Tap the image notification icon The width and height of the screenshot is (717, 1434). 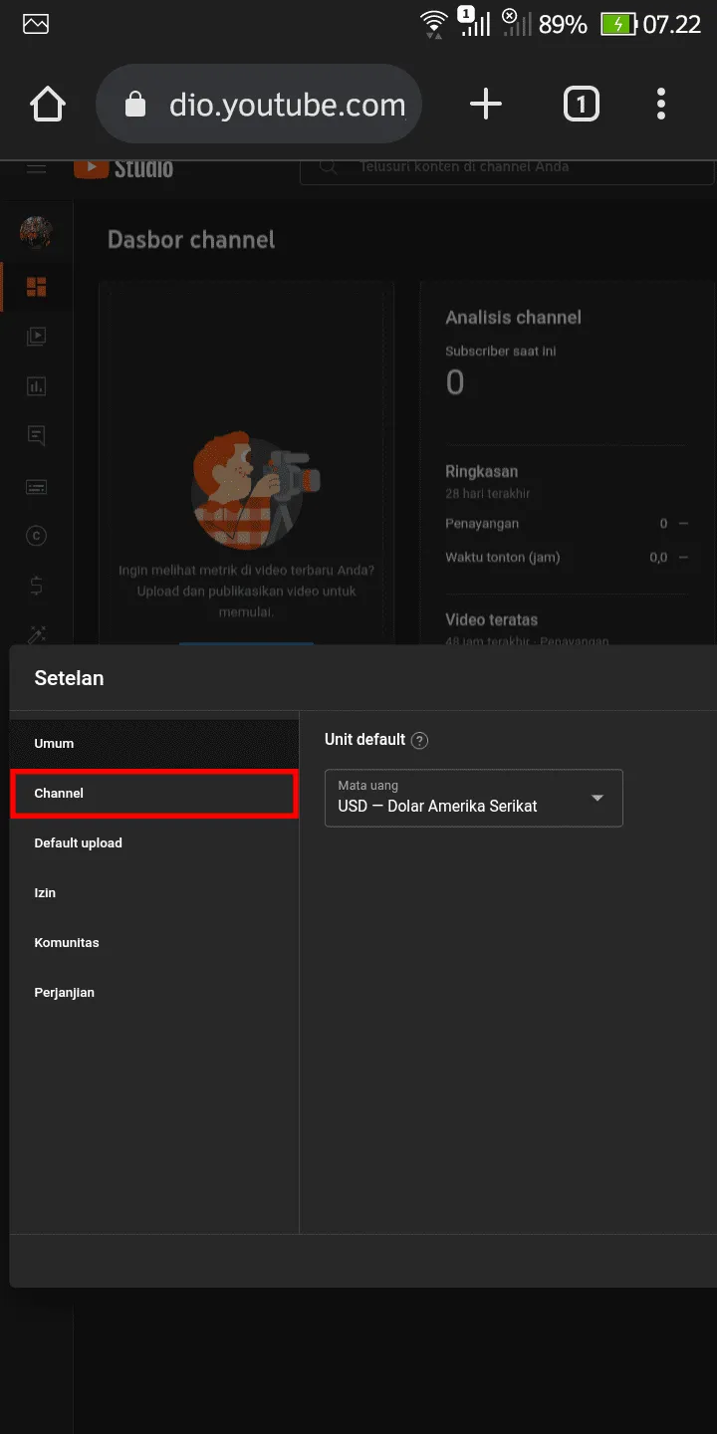[x=36, y=24]
